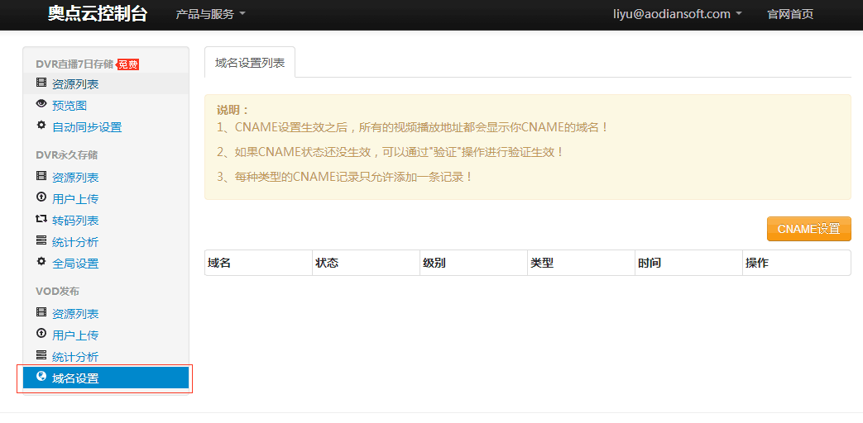The width and height of the screenshot is (863, 423).
Task: Click the transcode icon beside 转码列表
Action: (41, 219)
